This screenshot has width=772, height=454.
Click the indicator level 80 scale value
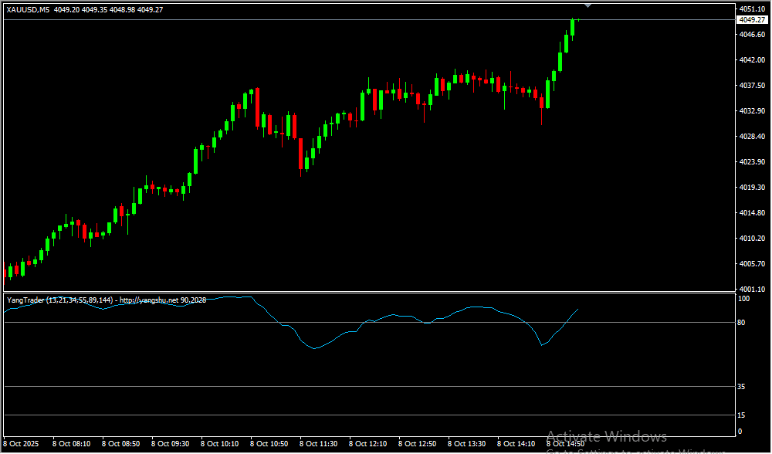pos(741,323)
